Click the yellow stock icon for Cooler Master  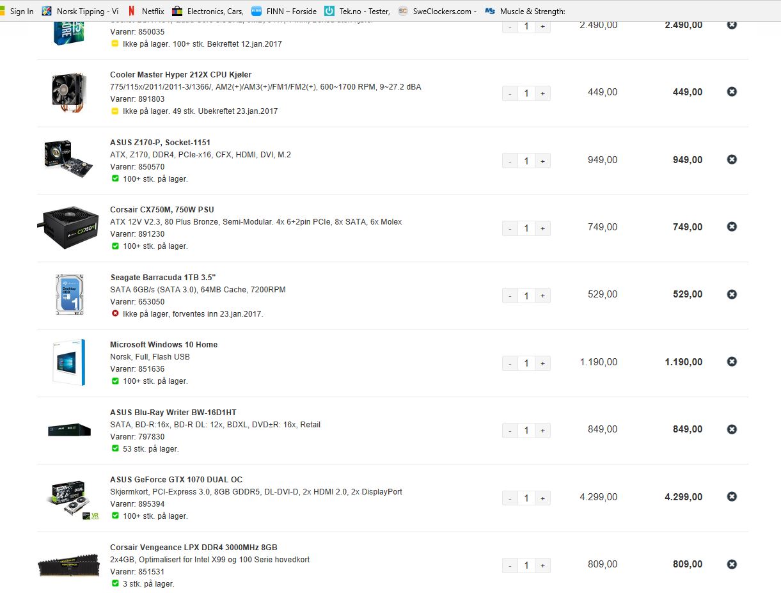point(115,111)
